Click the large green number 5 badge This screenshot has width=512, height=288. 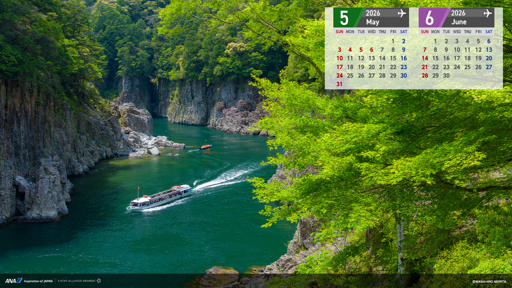[x=344, y=18]
